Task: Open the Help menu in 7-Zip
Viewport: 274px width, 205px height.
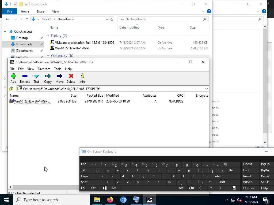Action: tap(68, 69)
